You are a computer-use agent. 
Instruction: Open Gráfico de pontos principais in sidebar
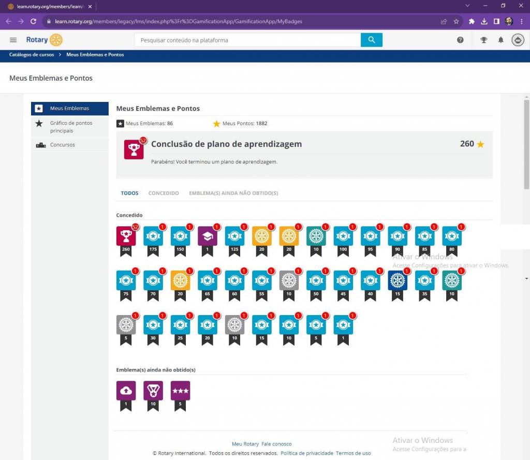(x=71, y=127)
